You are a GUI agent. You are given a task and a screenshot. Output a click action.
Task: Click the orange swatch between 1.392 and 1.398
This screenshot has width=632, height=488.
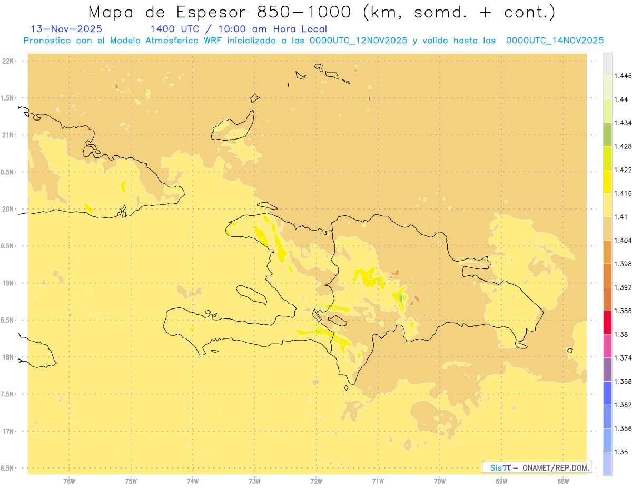click(x=607, y=275)
